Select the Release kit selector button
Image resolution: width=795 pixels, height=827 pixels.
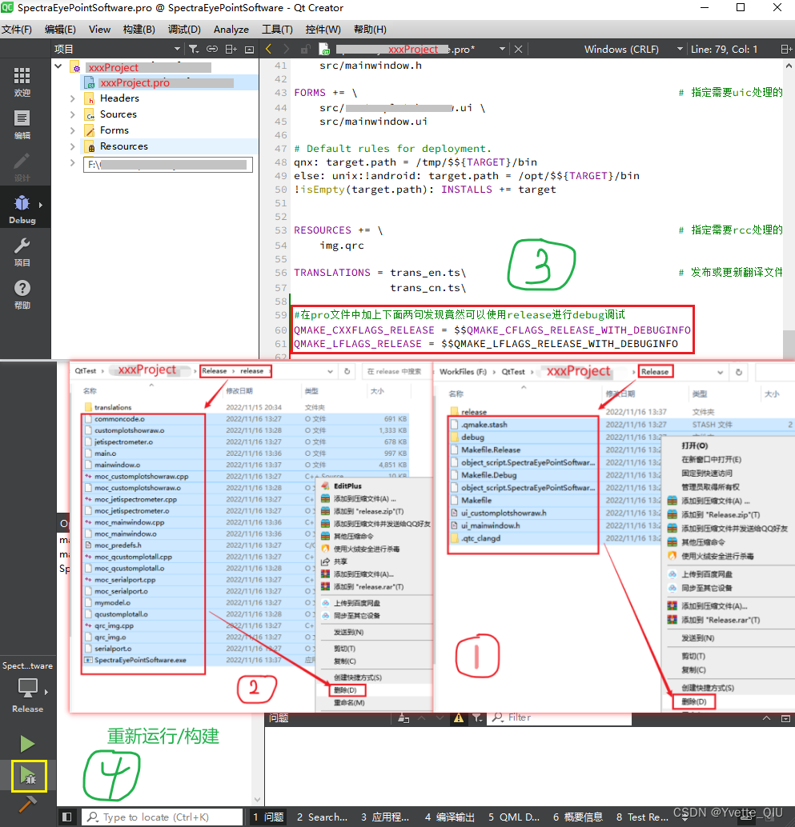coord(27,695)
